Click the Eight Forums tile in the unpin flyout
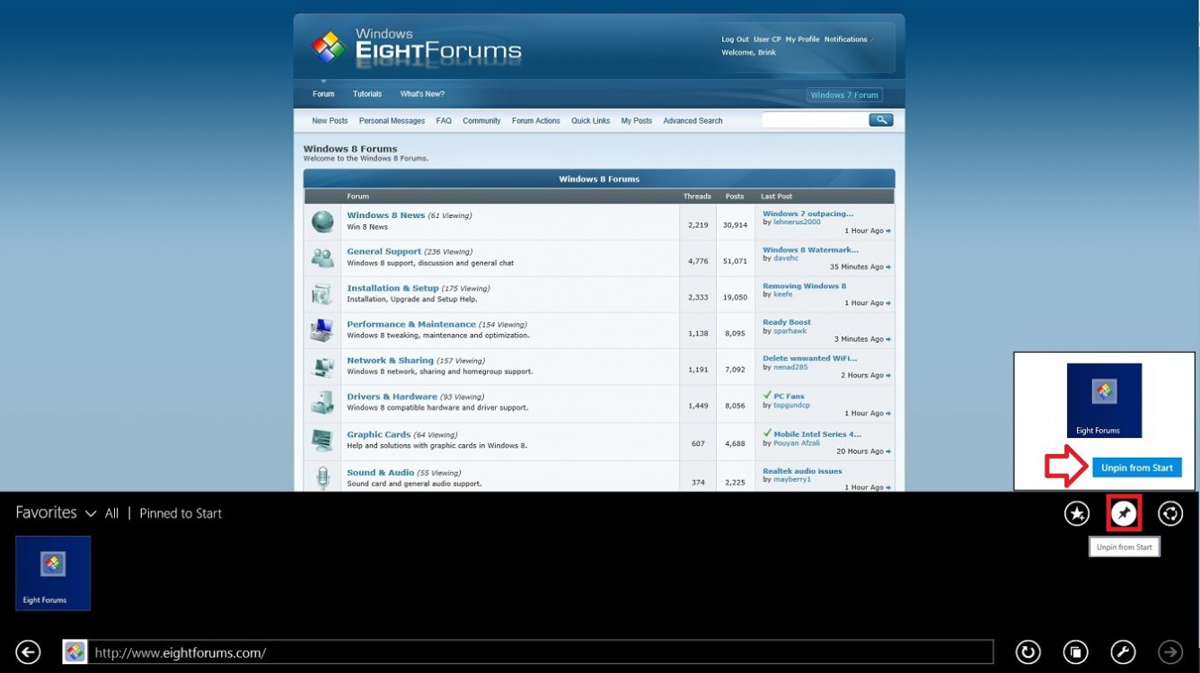The image size is (1200, 673). pos(1104,400)
